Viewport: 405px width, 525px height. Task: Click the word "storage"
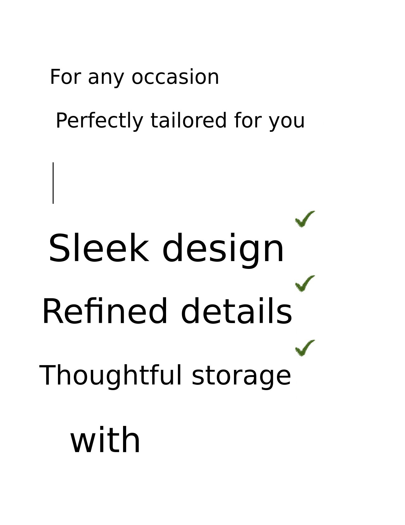[241, 376]
